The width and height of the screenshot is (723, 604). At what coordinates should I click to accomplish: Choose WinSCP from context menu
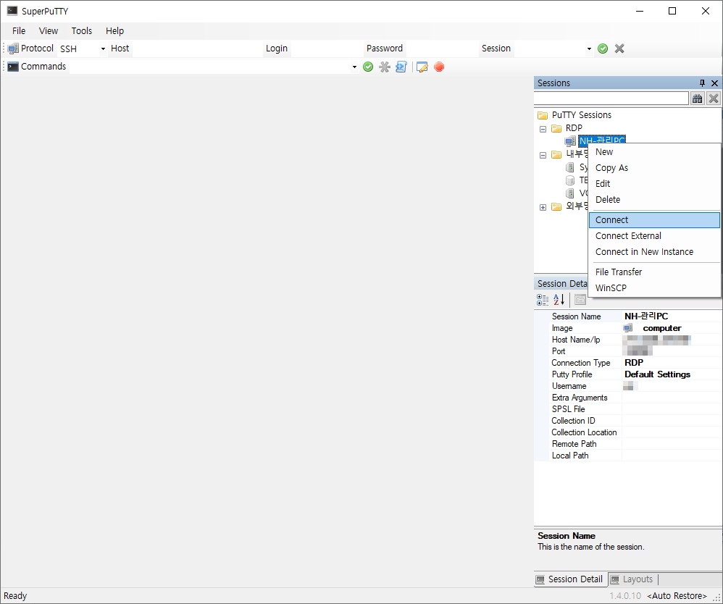click(x=654, y=288)
